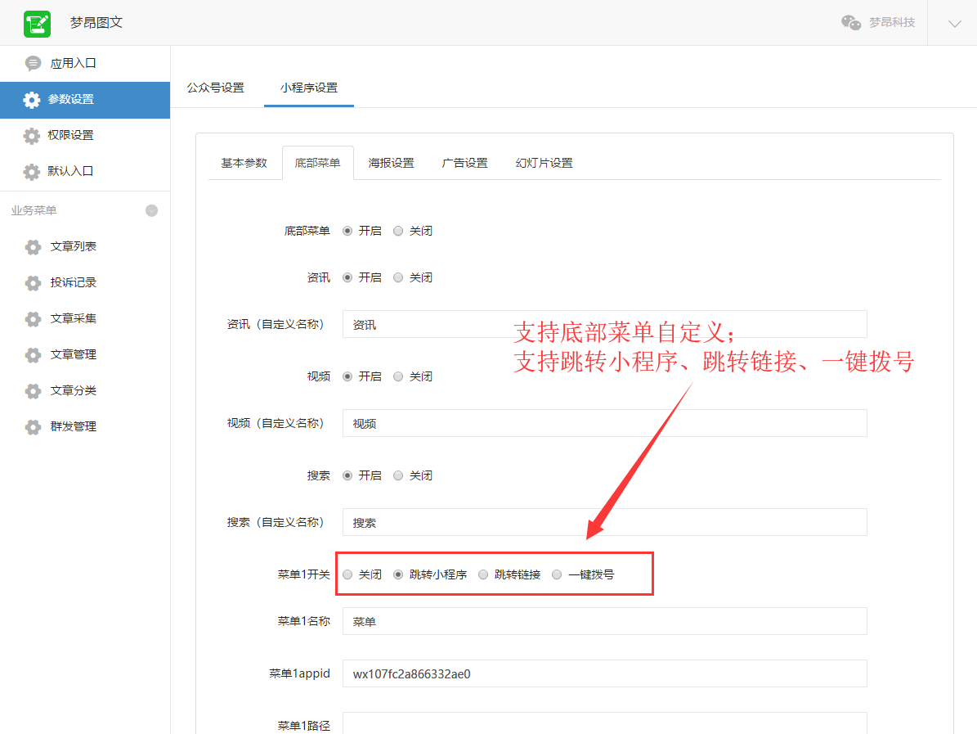Switch to the 公众号设置 tab

(x=216, y=88)
